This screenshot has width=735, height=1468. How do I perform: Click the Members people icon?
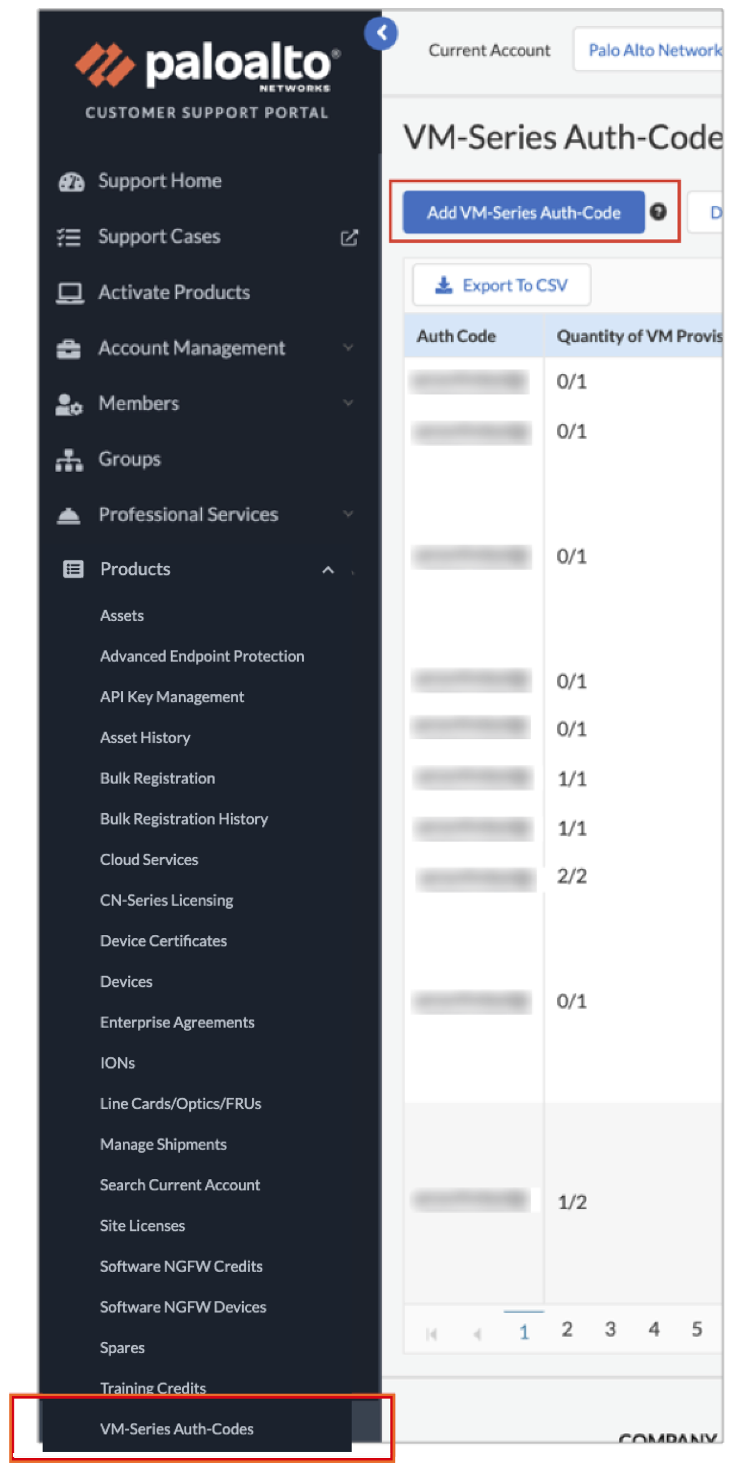point(69,404)
